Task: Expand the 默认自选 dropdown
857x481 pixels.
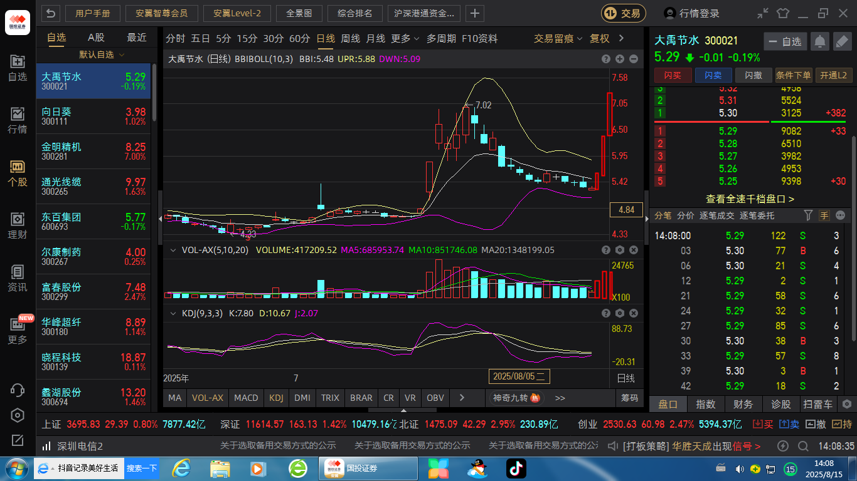Action: tap(101, 55)
